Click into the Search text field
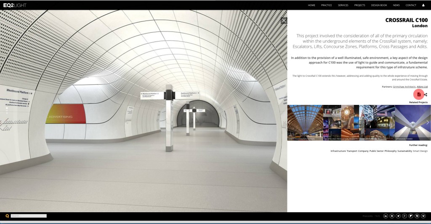 point(29,216)
